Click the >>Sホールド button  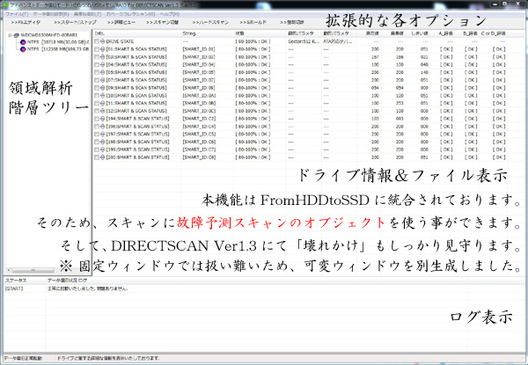click(253, 23)
